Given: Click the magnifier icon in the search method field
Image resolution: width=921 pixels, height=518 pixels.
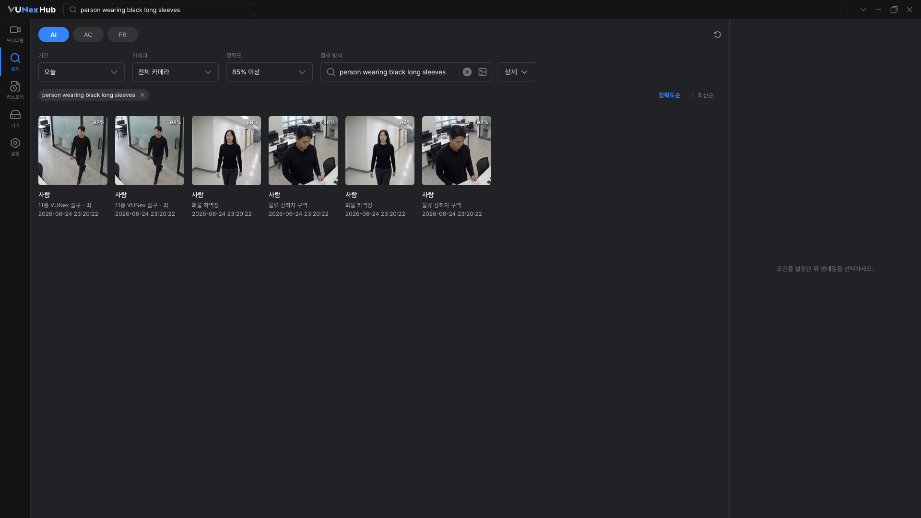Looking at the screenshot, I should [x=331, y=72].
